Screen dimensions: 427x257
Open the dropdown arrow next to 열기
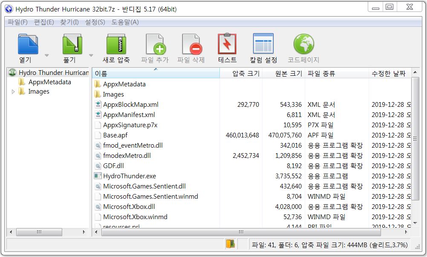coord(47,55)
